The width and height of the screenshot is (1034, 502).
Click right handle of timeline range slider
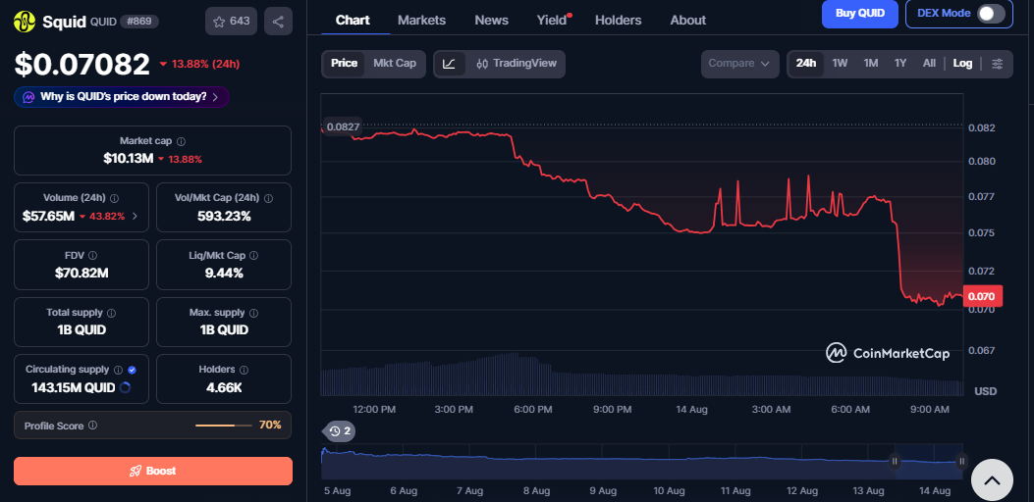coord(962,461)
